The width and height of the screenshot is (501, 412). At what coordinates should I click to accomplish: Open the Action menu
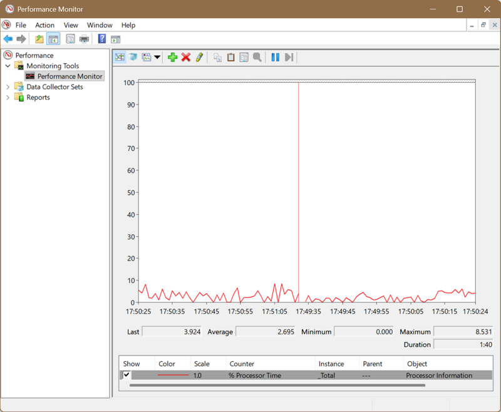44,25
